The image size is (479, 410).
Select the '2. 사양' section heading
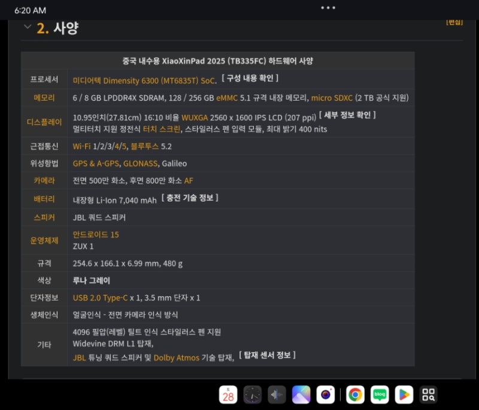coord(57,28)
